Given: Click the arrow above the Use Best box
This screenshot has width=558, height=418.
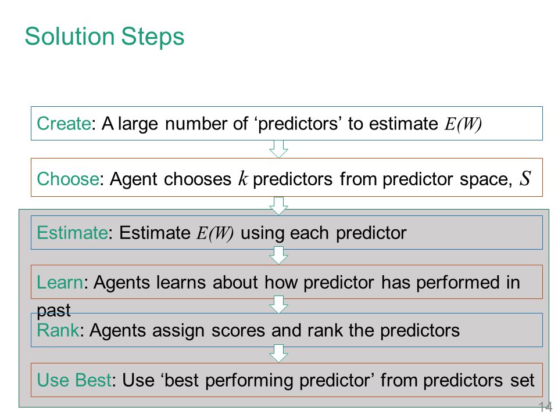Looking at the screenshot, I should [278, 354].
